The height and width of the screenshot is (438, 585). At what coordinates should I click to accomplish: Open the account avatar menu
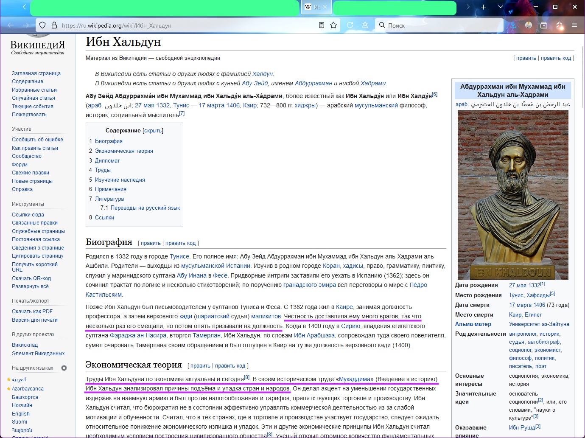529,25
